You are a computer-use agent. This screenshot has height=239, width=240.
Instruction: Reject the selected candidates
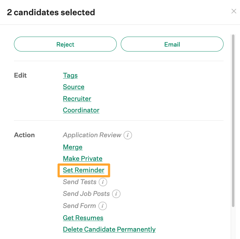point(65,44)
